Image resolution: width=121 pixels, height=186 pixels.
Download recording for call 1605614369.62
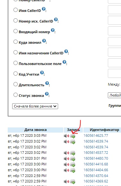pyautogui.click(x=73, y=181)
